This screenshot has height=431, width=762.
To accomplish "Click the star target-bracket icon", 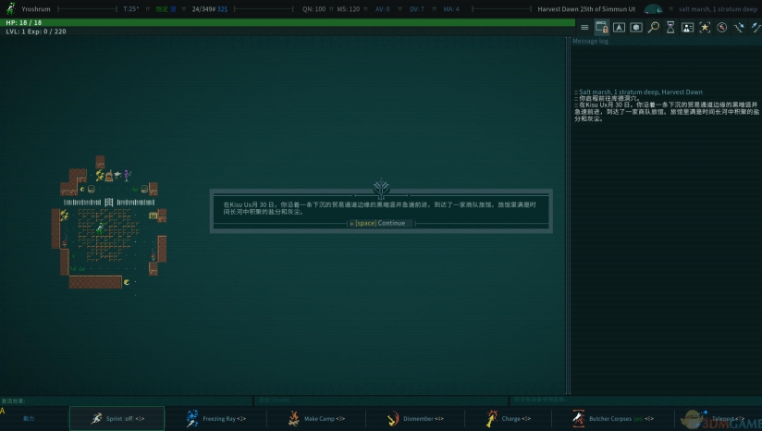I will (x=705, y=28).
